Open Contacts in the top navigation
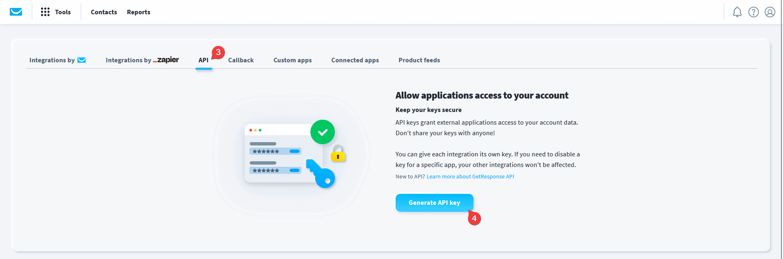 (x=104, y=12)
